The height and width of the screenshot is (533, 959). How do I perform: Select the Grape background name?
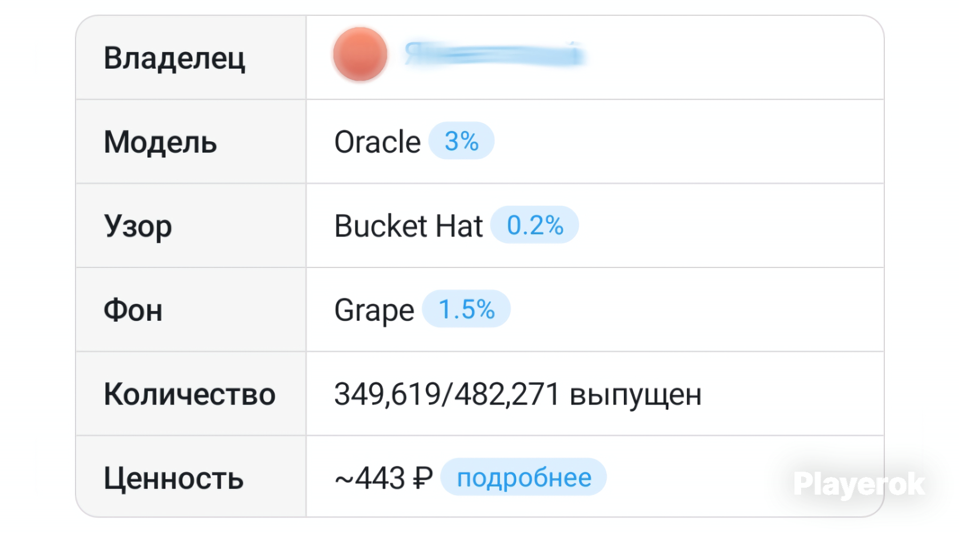(x=374, y=310)
